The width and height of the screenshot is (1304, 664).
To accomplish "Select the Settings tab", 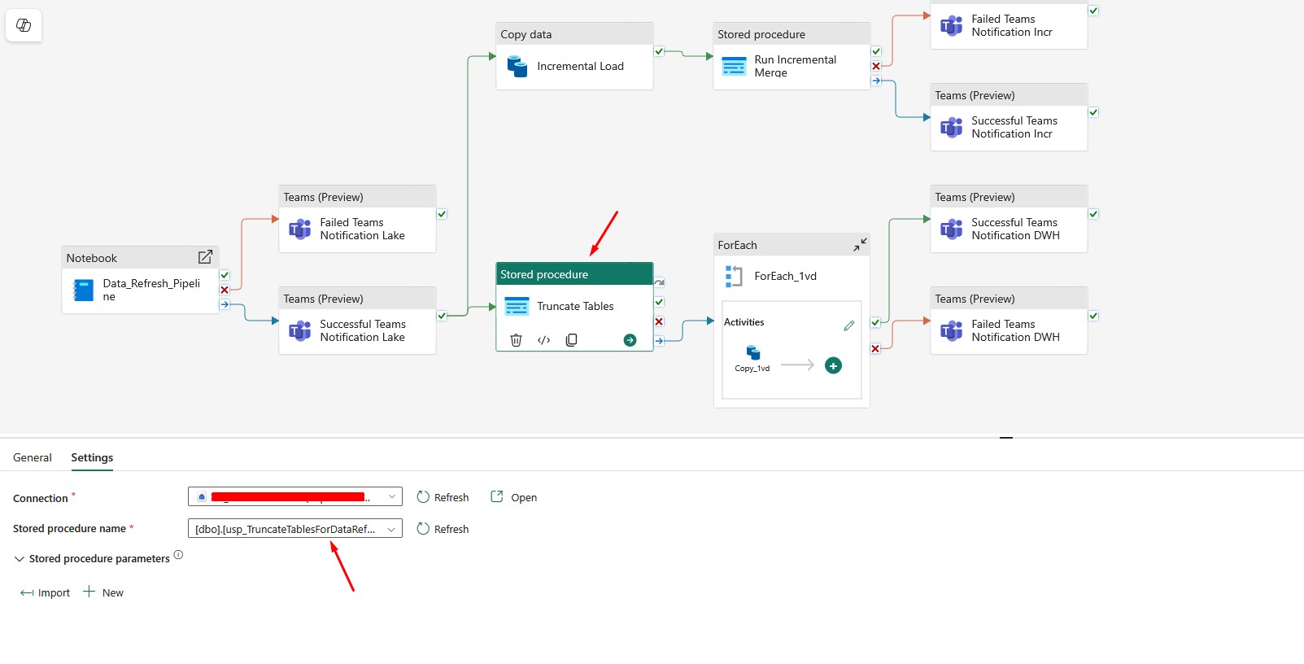I will 92,457.
